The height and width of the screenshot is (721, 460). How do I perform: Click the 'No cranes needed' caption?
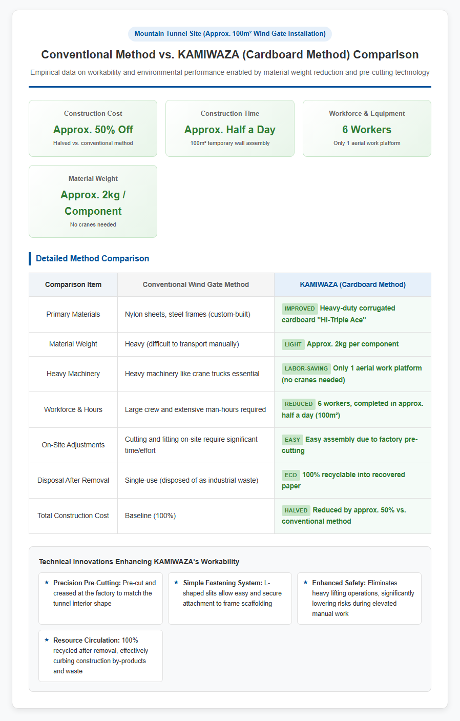tap(93, 224)
